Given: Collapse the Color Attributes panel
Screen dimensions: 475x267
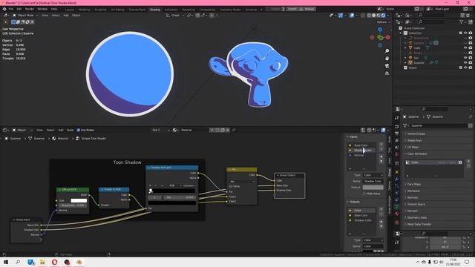Looking at the screenshot, I should point(417,154).
